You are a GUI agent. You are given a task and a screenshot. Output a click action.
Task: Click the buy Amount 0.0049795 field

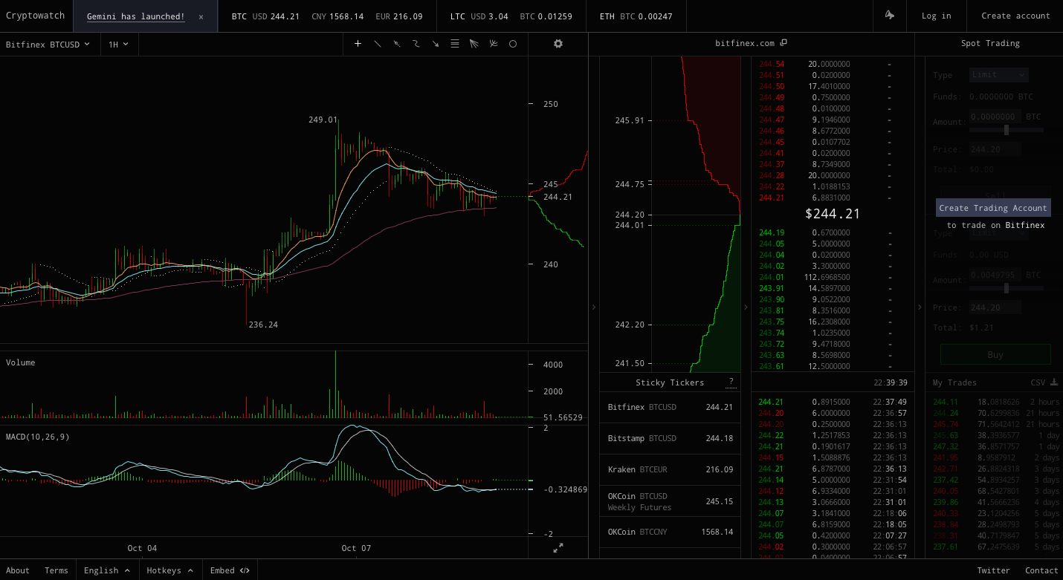coord(995,275)
